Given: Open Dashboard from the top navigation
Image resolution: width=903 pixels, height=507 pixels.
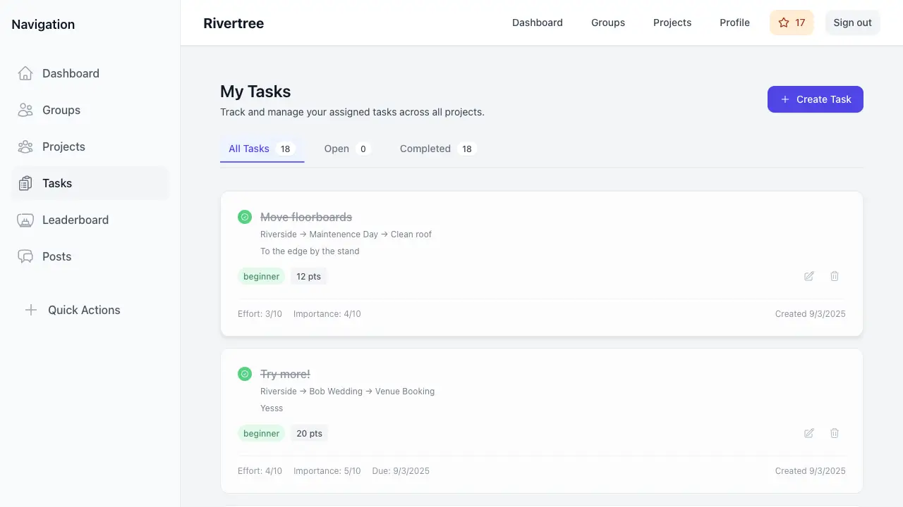Looking at the screenshot, I should [x=538, y=23].
